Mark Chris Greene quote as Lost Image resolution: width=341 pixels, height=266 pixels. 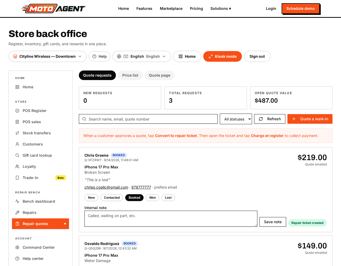[168, 198]
